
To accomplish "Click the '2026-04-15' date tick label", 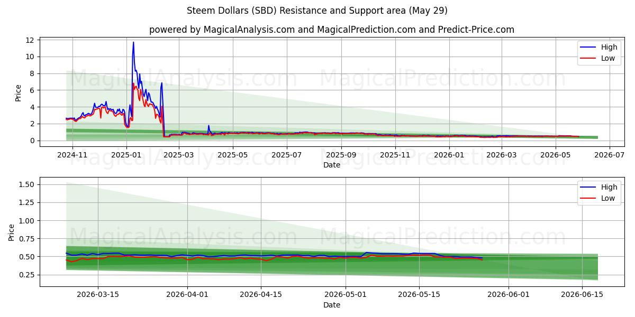I will [261, 295].
